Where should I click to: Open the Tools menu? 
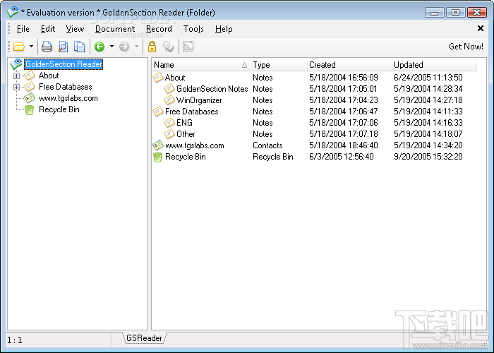click(x=193, y=29)
